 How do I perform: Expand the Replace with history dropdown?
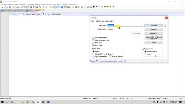(x=142, y=29)
